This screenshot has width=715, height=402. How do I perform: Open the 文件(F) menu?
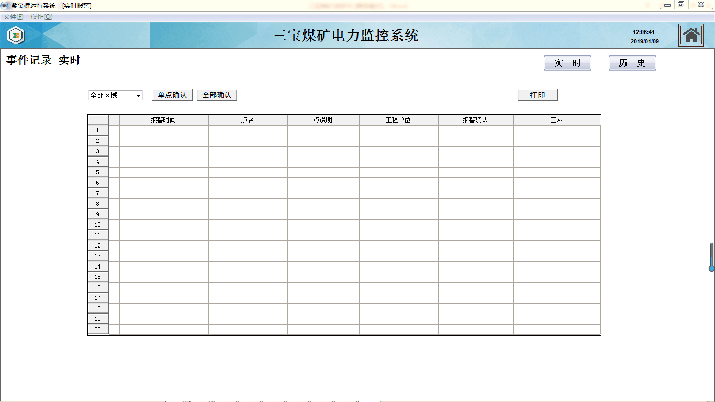[13, 17]
